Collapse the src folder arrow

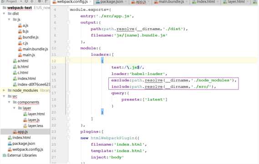point(4,96)
